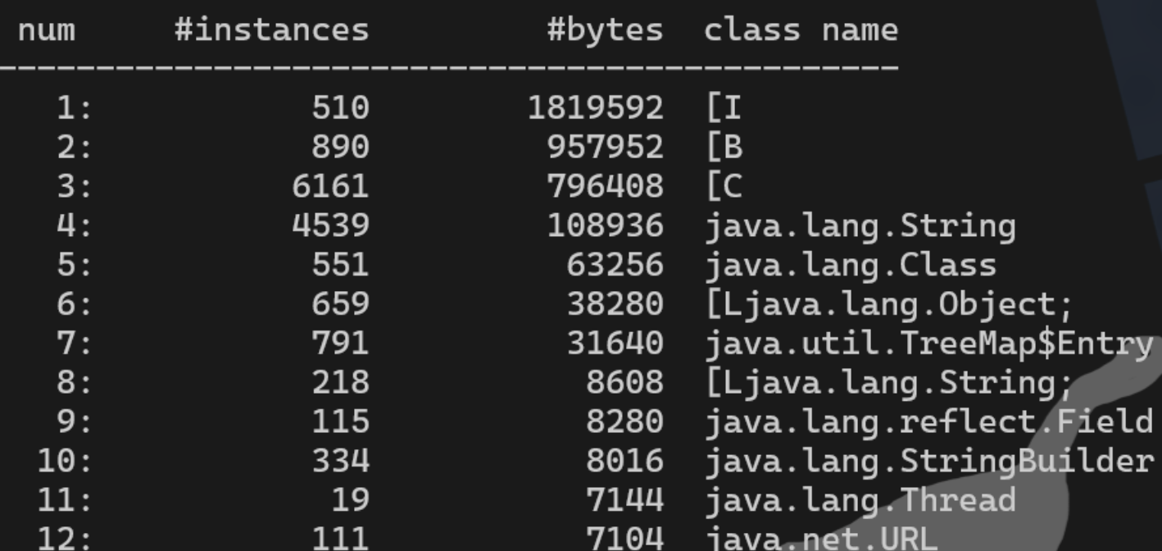Click the java.net.URL class name
The image size is (1162, 551).
tap(821, 538)
